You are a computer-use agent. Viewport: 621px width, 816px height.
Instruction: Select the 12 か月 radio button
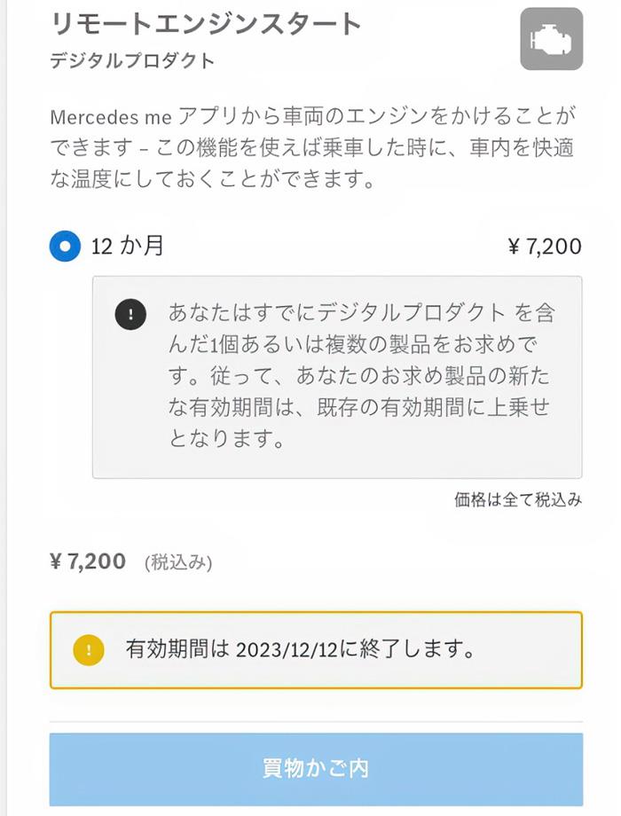[65, 247]
